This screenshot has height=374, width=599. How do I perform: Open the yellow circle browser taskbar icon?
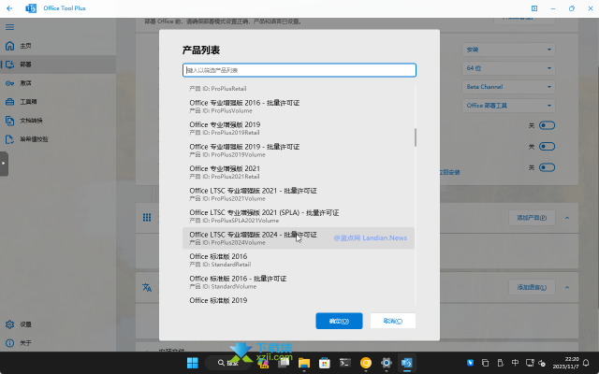click(x=366, y=363)
